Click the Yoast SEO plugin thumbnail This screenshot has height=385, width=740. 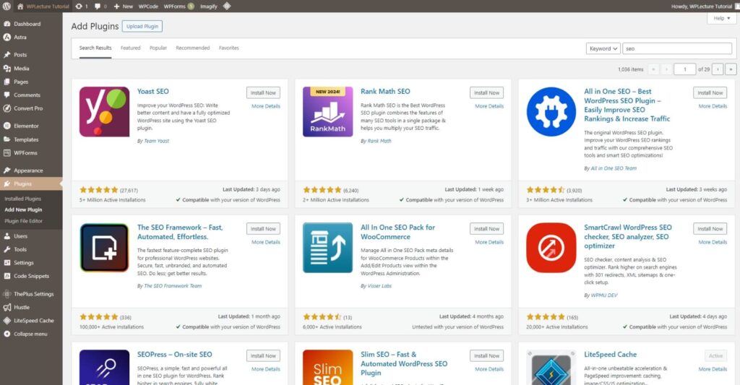click(x=104, y=112)
